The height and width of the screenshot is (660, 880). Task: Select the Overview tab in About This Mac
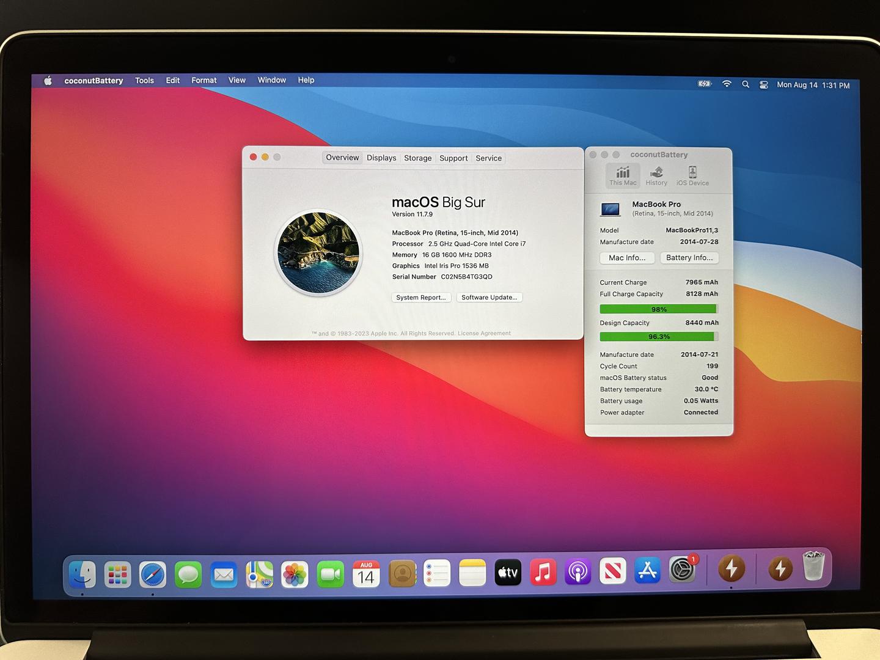coord(342,158)
